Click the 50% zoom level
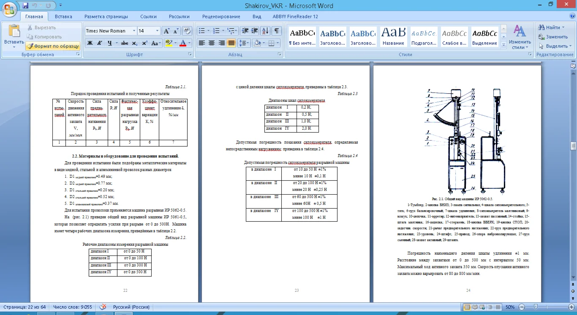 510,307
